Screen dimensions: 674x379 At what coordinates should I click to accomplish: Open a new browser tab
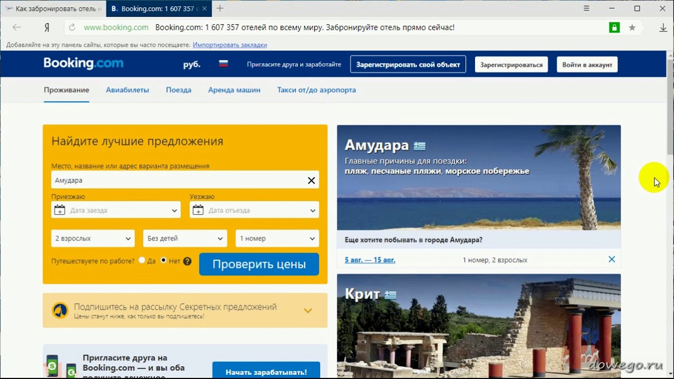click(220, 8)
